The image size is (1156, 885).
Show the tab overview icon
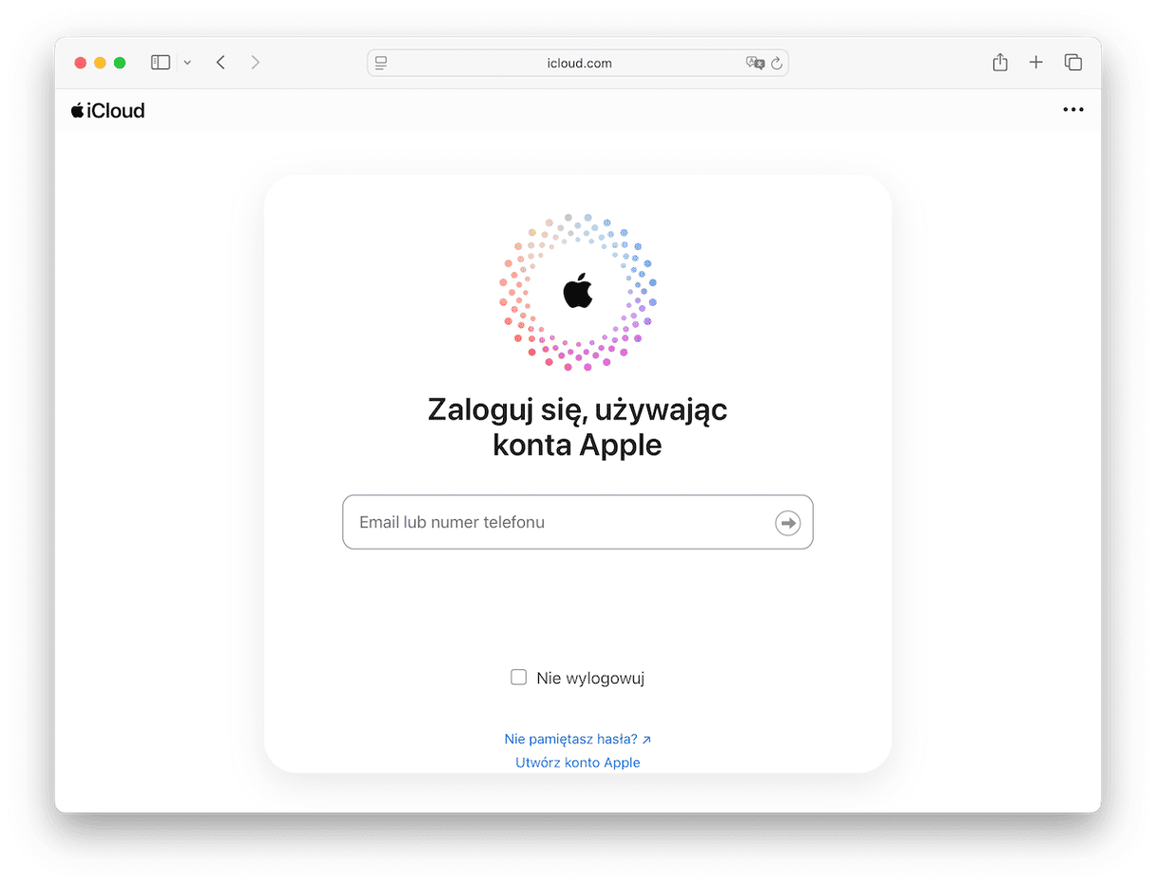[x=1073, y=63]
